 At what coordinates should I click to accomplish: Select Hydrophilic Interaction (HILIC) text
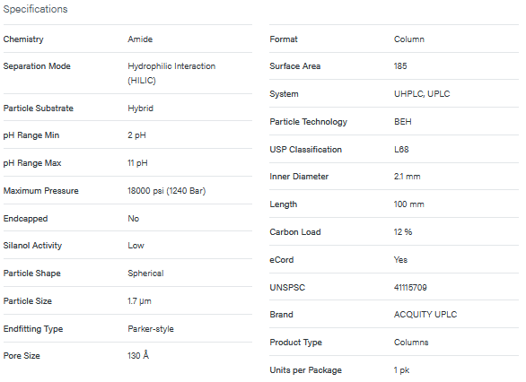(171, 73)
